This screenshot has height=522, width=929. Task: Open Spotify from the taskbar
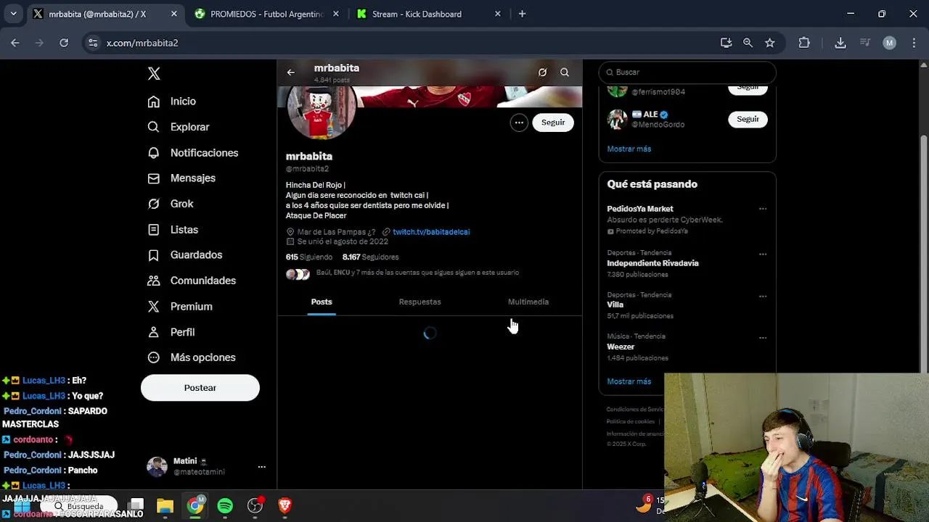coord(225,506)
